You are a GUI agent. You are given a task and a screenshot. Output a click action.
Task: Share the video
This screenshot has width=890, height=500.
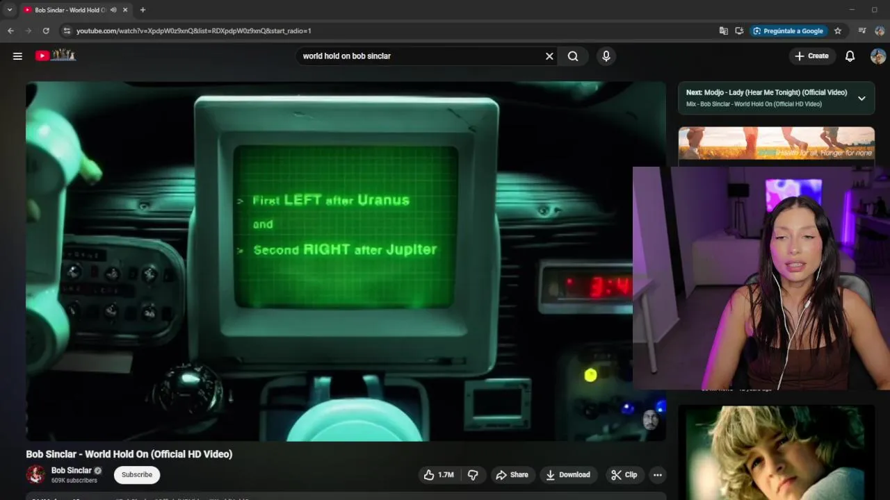[512, 475]
